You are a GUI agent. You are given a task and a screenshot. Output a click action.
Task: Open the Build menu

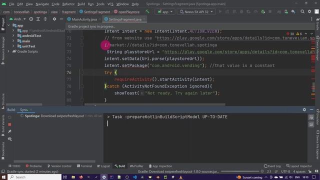tap(81, 4)
